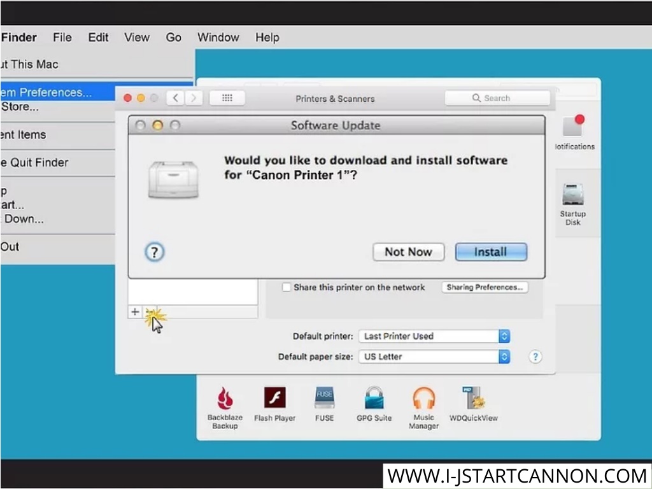Select Force Quit Finder menu entry
Viewport: 652px width, 489px height.
point(58,162)
